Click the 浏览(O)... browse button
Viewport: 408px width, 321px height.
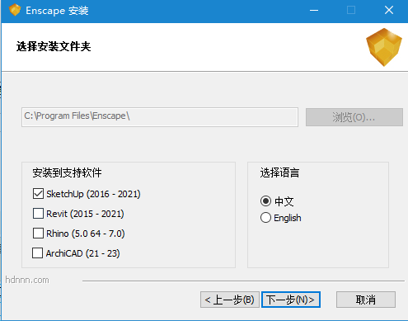tap(354, 117)
